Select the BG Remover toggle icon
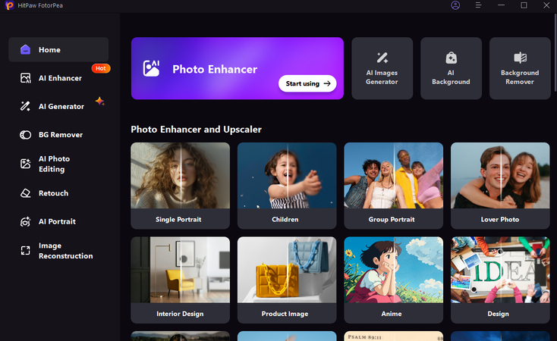This screenshot has width=557, height=341. point(26,135)
